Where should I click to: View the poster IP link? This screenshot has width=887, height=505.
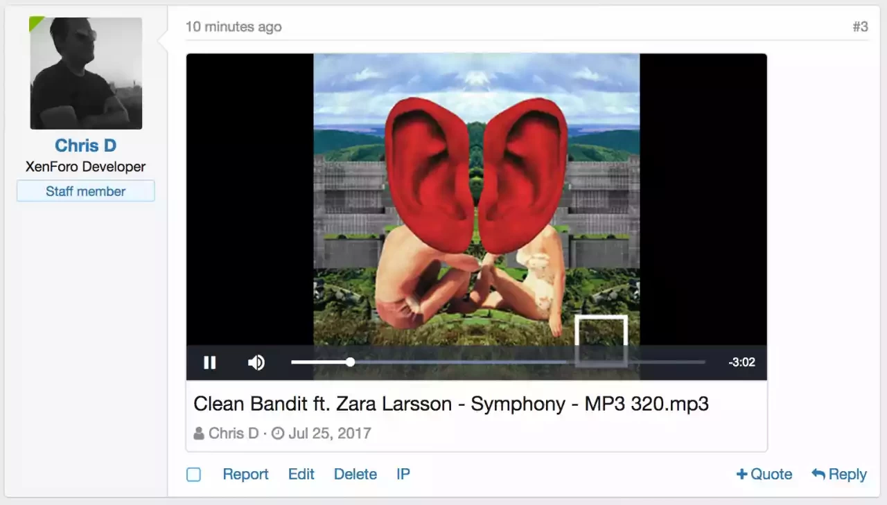[x=403, y=475]
